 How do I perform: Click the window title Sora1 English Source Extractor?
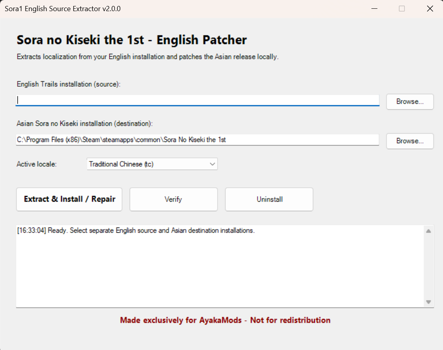point(63,9)
